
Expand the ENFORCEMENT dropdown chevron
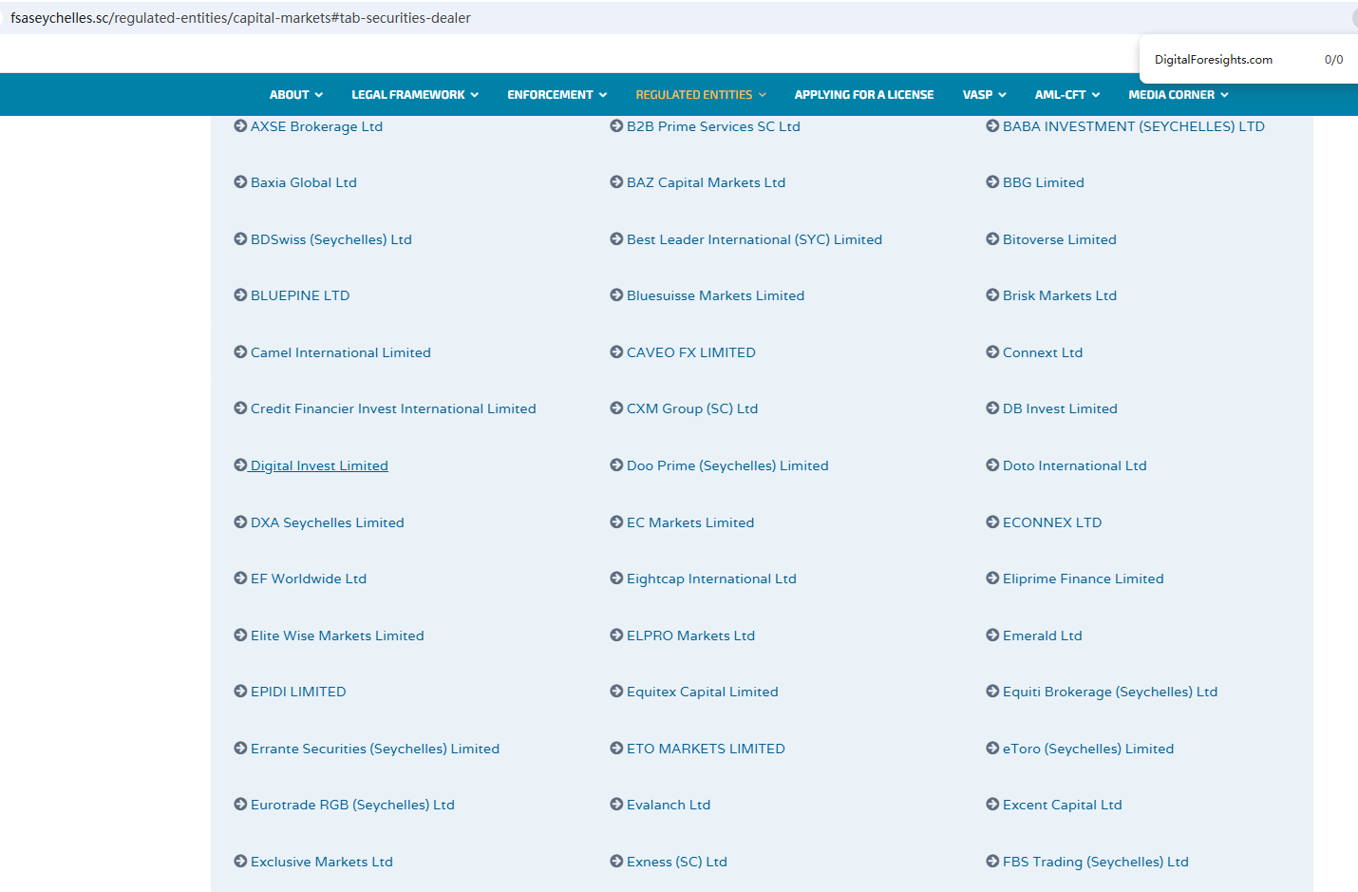point(602,95)
